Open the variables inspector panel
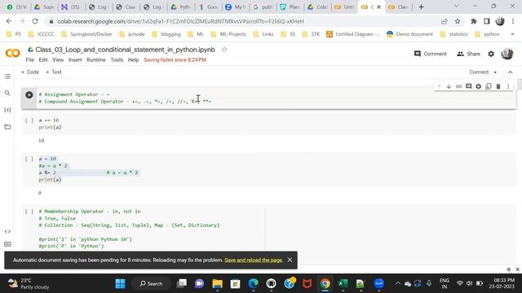Viewport: 522px width, 293px height. tap(7, 110)
